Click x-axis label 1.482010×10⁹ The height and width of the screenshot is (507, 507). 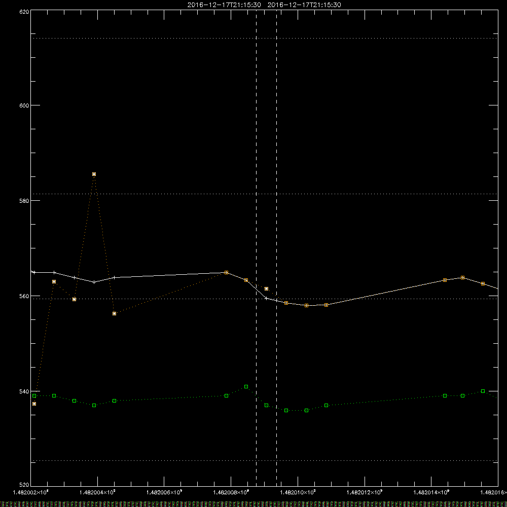coord(298,492)
